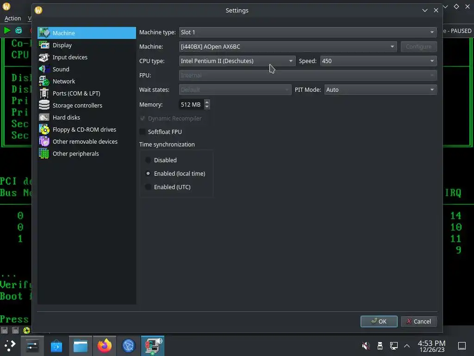This screenshot has width=474, height=356.
Task: Click the network tray icon
Action: coord(393,346)
